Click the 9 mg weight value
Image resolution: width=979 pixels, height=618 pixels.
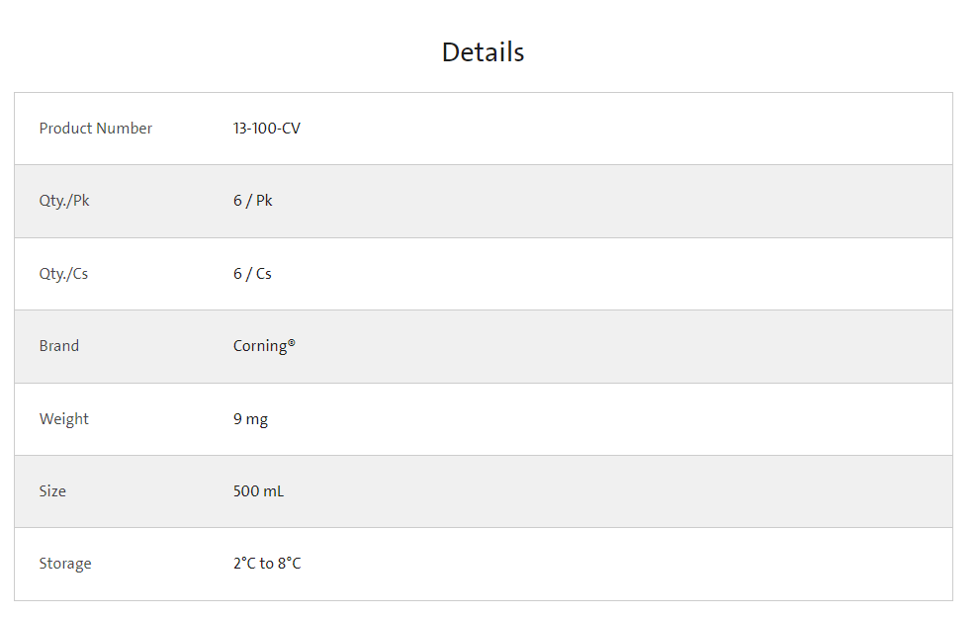point(250,419)
